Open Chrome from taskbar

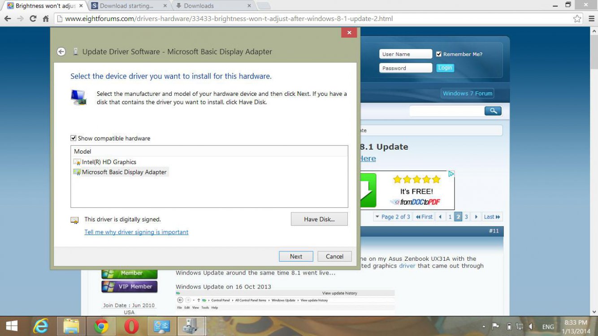(101, 326)
